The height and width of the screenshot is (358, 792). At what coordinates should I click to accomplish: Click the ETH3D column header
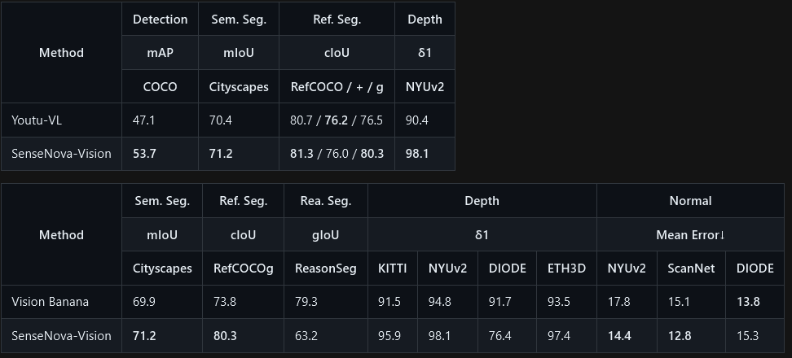click(x=567, y=268)
